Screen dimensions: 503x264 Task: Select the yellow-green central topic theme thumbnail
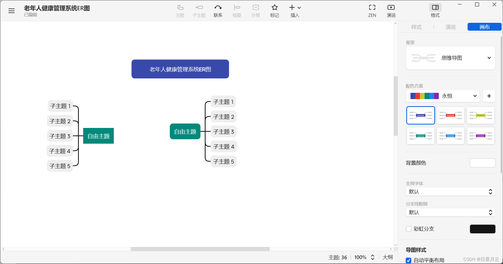pos(481,115)
